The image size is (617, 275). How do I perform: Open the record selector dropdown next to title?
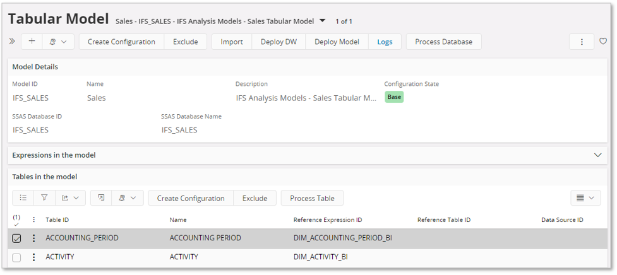[x=323, y=21]
